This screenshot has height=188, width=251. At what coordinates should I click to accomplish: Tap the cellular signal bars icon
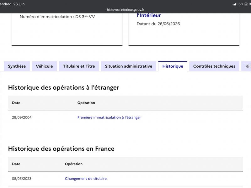pos(235,4)
